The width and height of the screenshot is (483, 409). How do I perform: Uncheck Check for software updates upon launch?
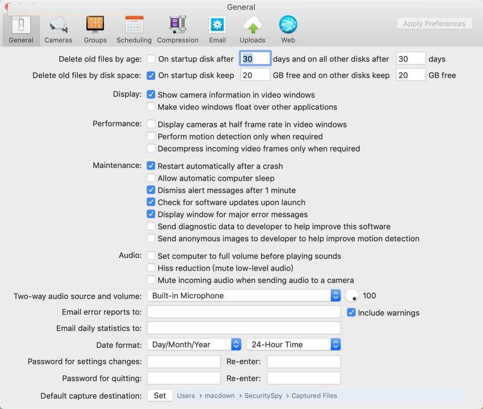[x=151, y=202]
